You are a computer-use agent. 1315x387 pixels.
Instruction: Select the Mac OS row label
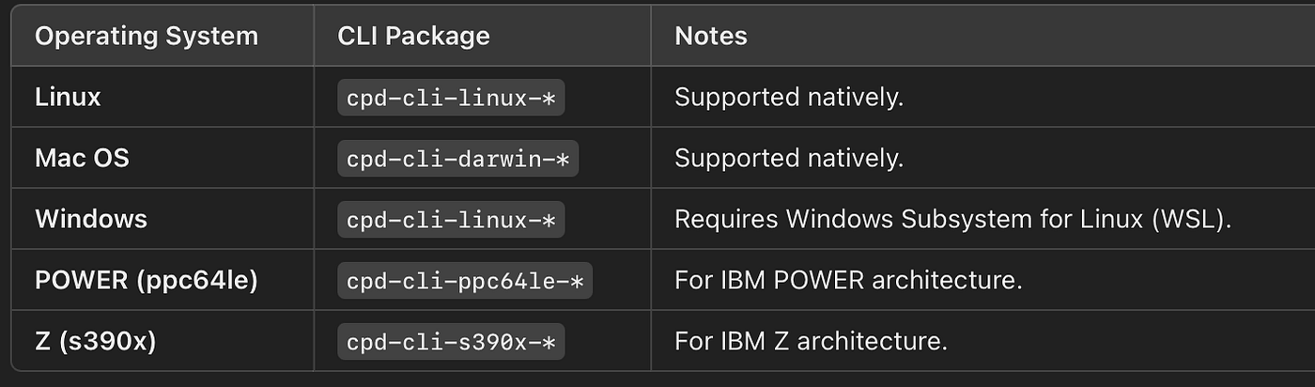pyautogui.click(x=82, y=158)
